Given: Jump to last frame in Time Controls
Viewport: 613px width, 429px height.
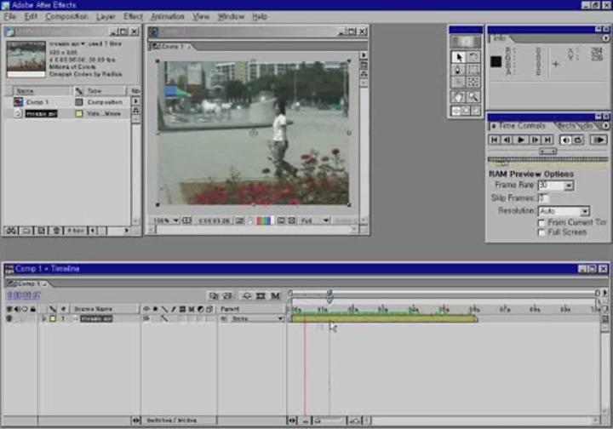Looking at the screenshot, I should (547, 140).
